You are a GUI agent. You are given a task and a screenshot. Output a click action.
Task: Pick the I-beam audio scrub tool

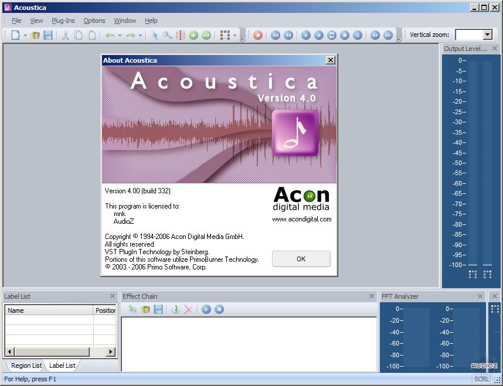pyautogui.click(x=181, y=35)
